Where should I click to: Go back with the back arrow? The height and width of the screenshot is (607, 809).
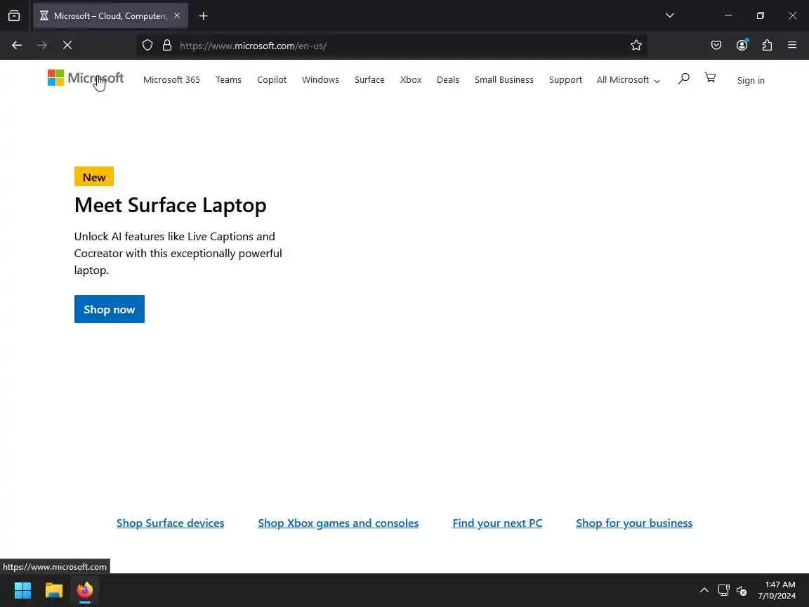tap(17, 46)
